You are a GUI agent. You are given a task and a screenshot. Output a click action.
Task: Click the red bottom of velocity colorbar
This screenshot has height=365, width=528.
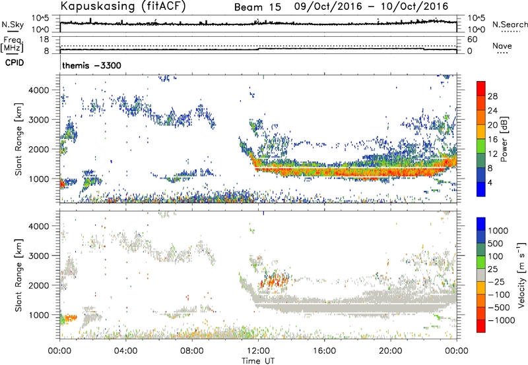[481, 326]
